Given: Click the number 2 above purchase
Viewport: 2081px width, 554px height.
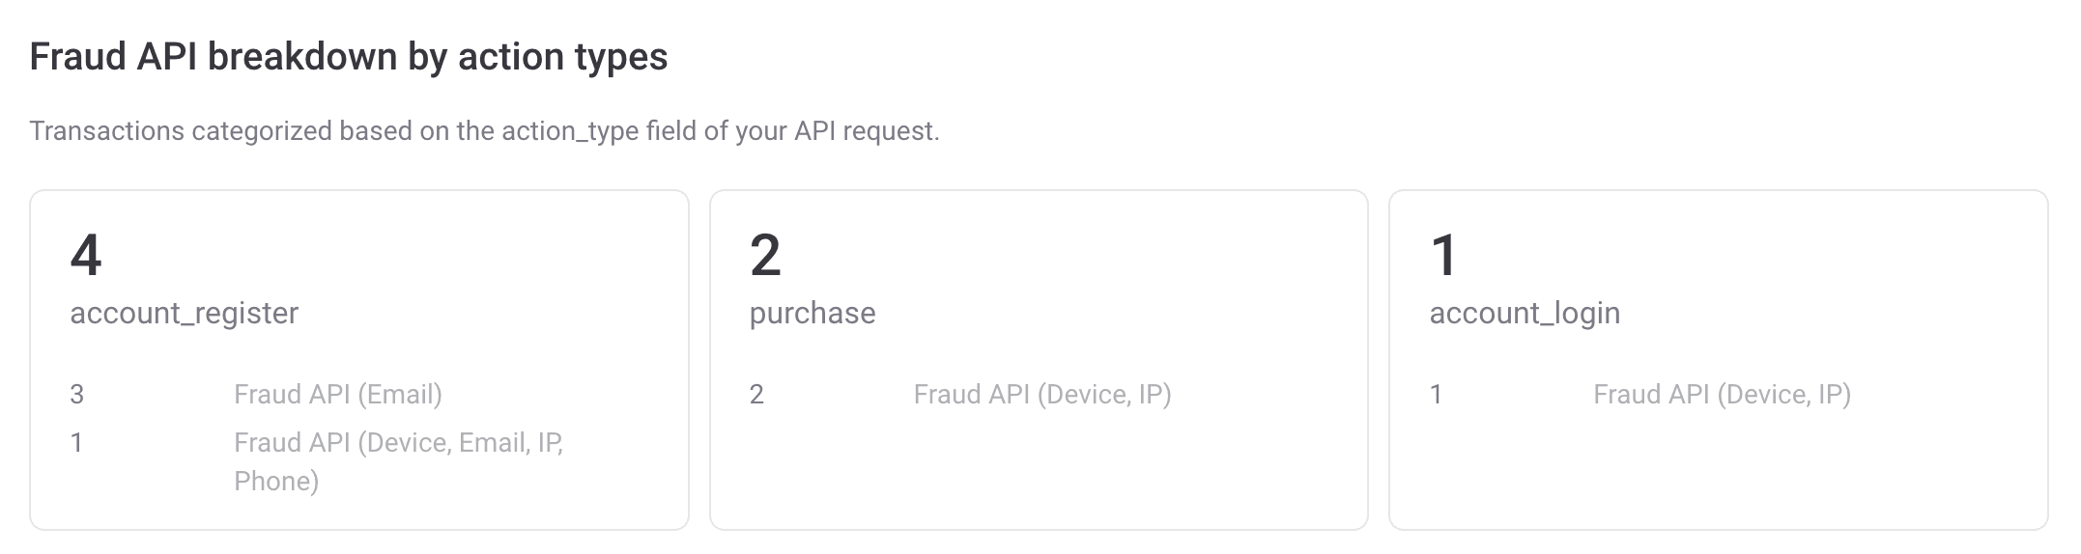Looking at the screenshot, I should point(765,256).
